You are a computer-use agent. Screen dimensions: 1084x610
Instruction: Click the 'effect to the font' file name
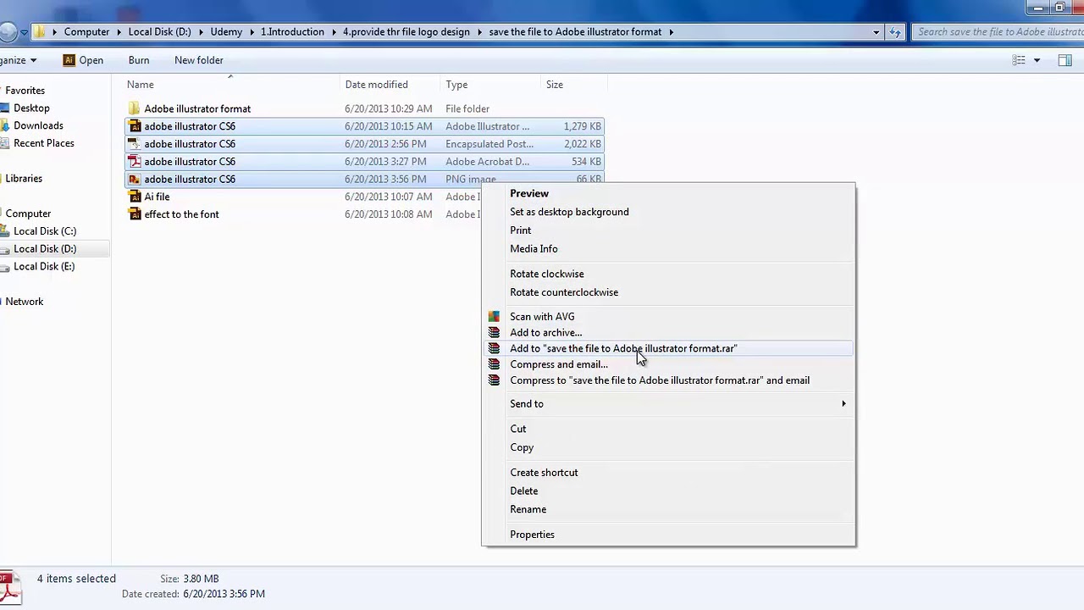[x=181, y=214]
